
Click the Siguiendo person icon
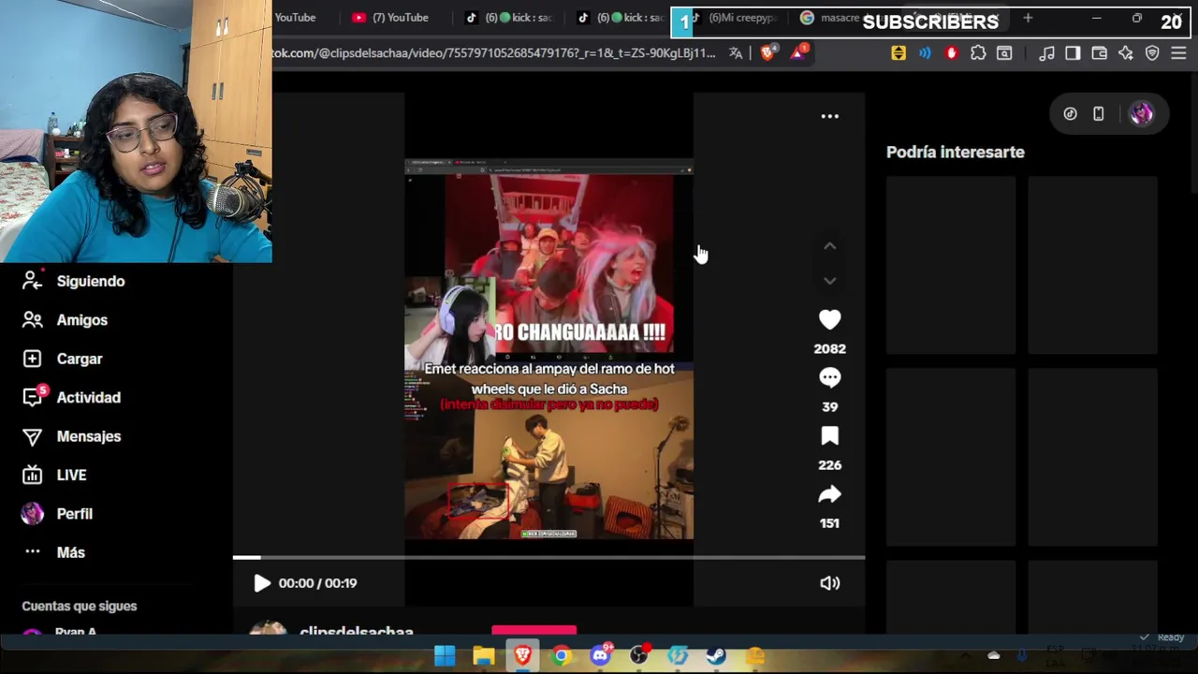click(x=33, y=281)
